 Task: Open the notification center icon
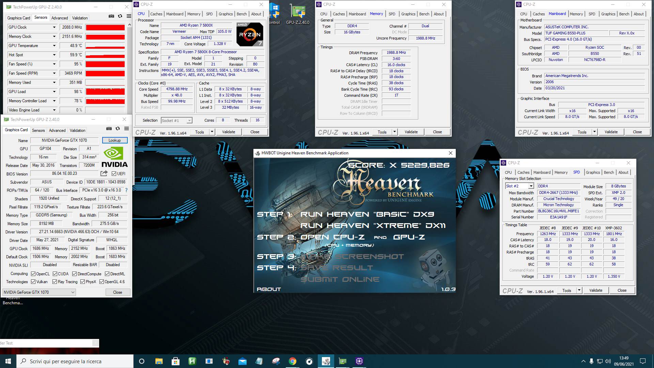click(642, 361)
